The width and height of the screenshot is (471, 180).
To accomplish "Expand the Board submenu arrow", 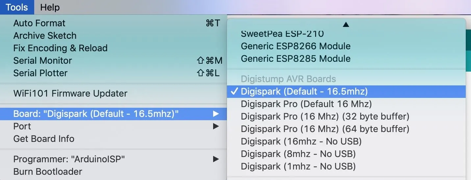I will click(216, 114).
